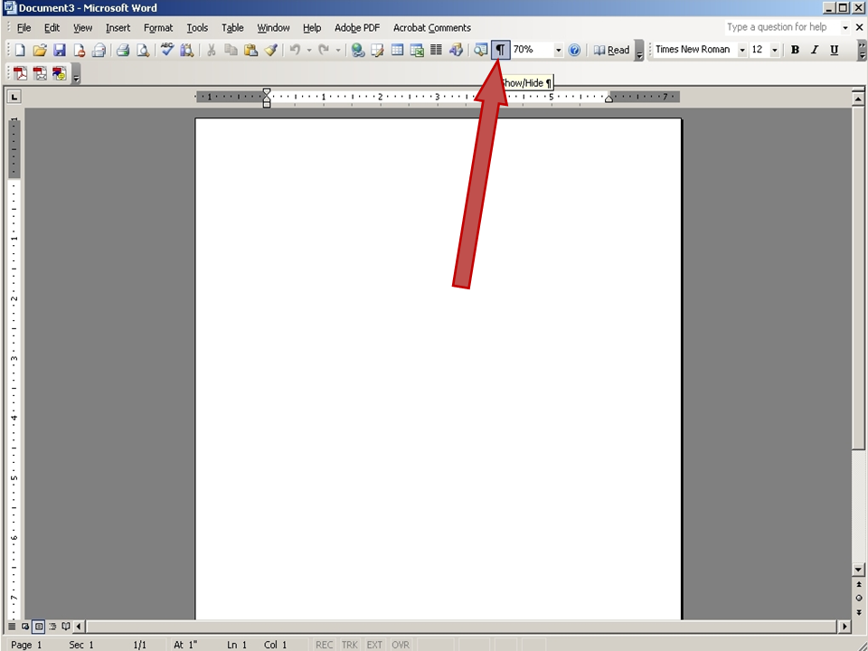Select the Format Painter icon
Image resolution: width=868 pixels, height=651 pixels.
[270, 50]
